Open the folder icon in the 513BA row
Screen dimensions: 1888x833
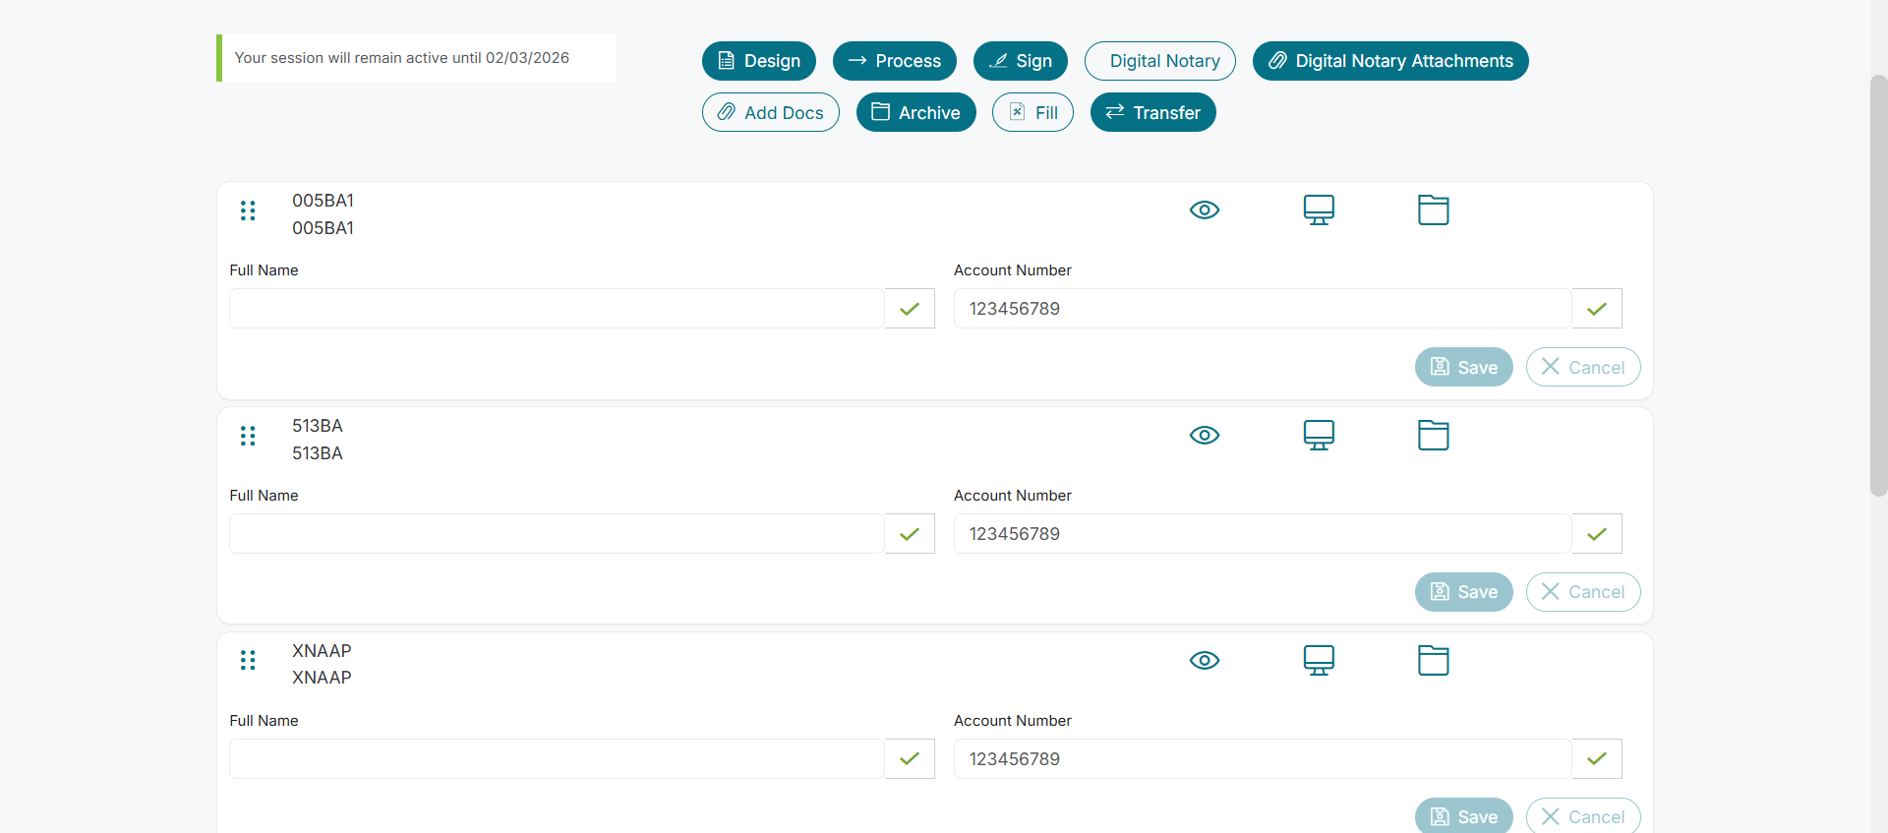click(1433, 435)
